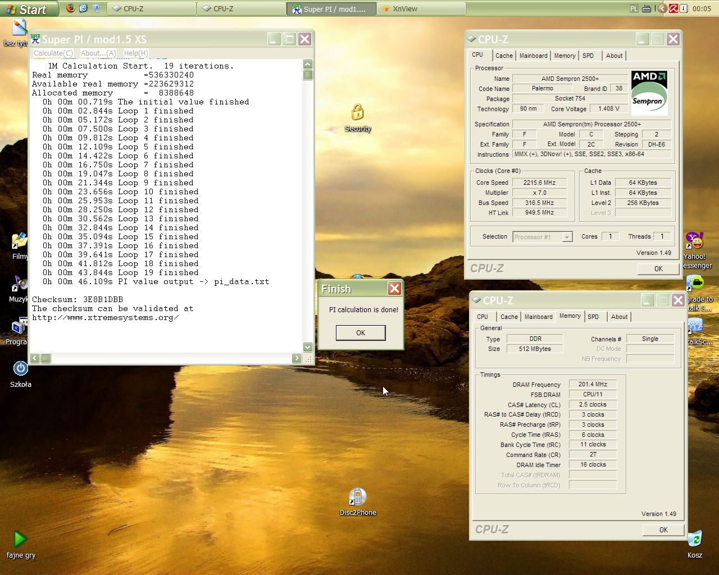719x575 pixels.
Task: Select the Memory tab in upper CPU-Z
Action: (x=565, y=56)
